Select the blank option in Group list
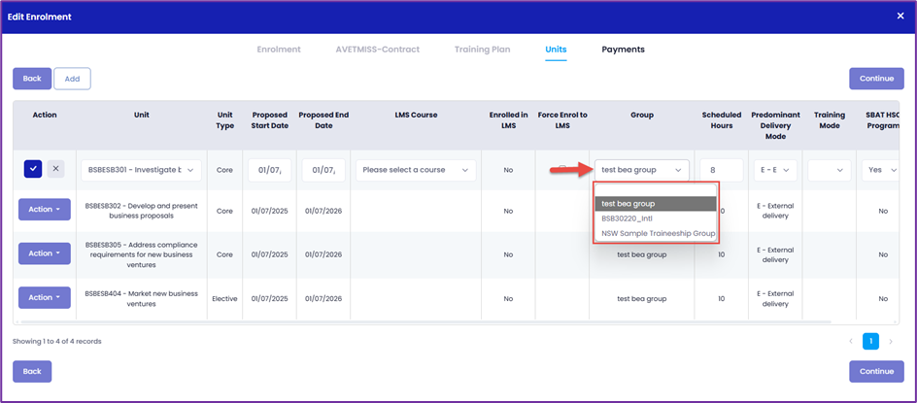This screenshot has width=917, height=403. point(655,190)
